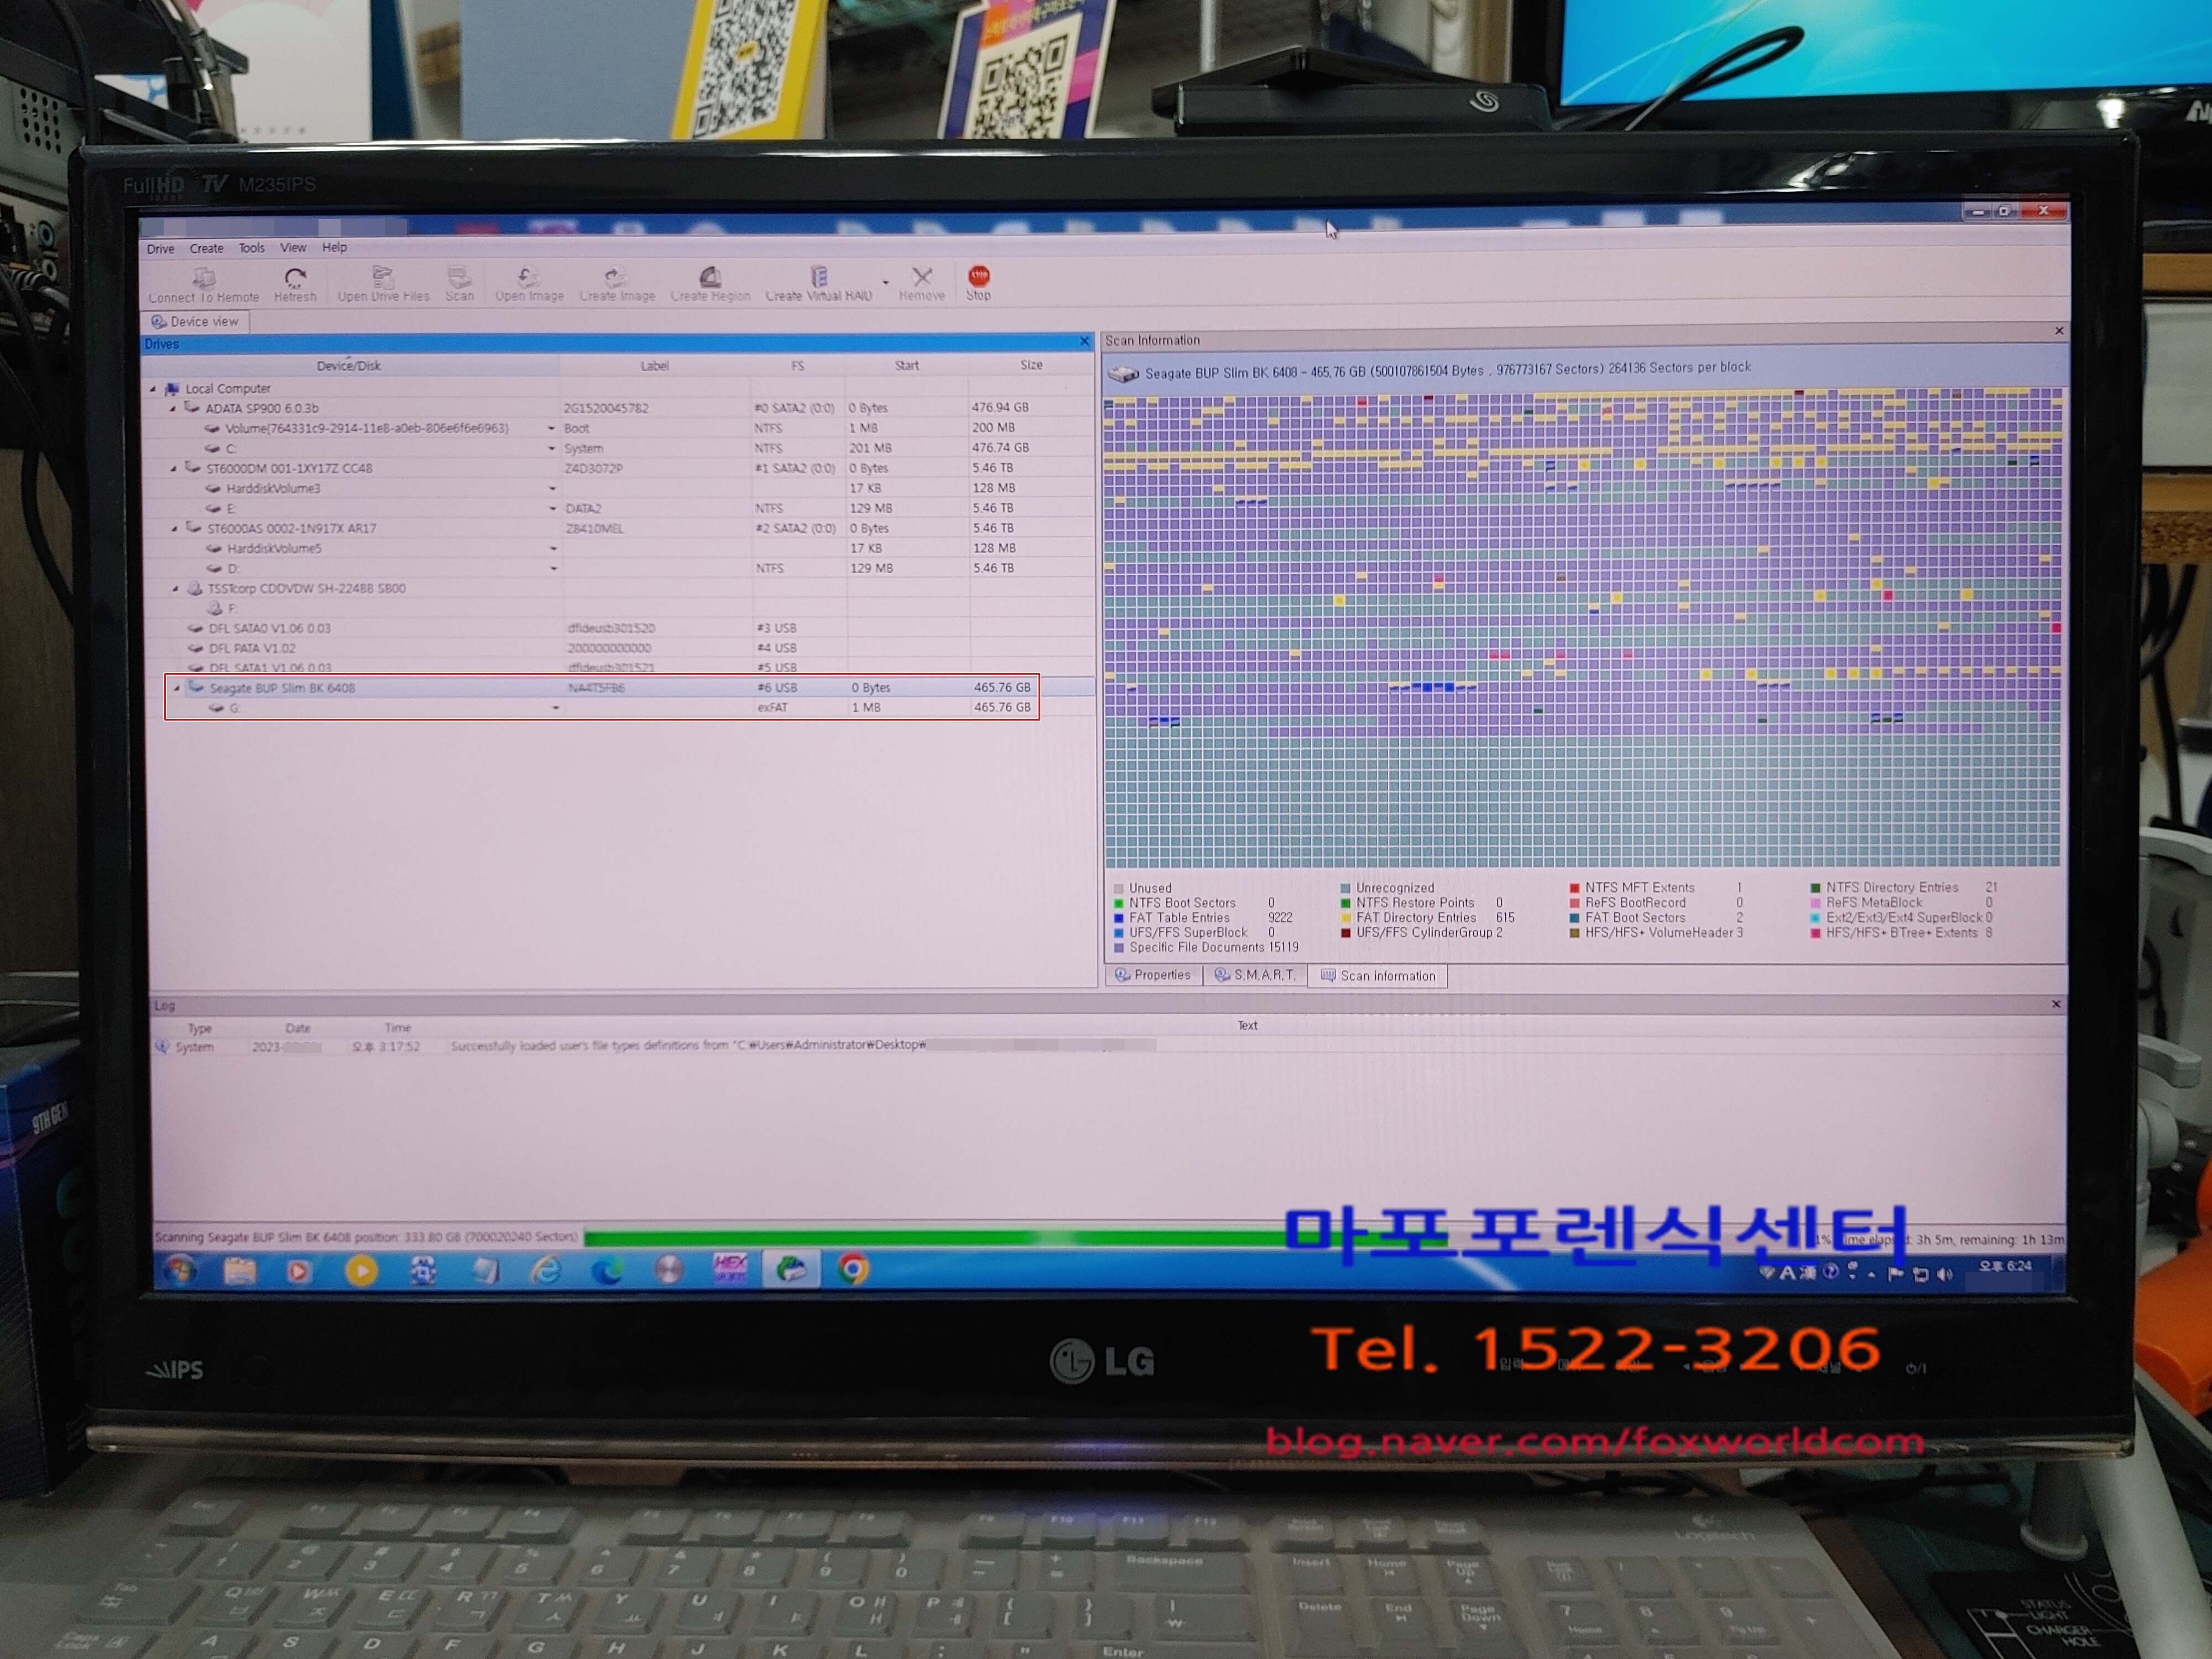Click the optical drive icon beside TSSTcorp CDDVDW
The height and width of the screenshot is (1659, 2212).
point(195,589)
